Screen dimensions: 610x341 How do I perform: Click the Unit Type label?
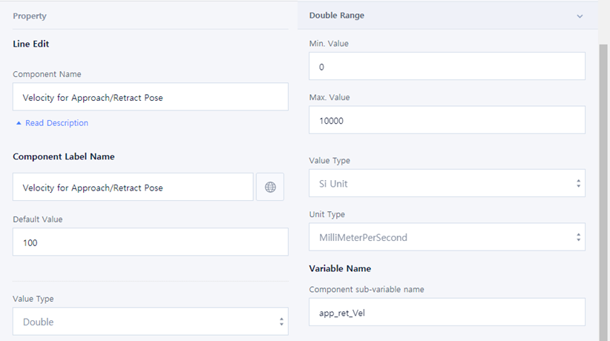click(x=327, y=215)
